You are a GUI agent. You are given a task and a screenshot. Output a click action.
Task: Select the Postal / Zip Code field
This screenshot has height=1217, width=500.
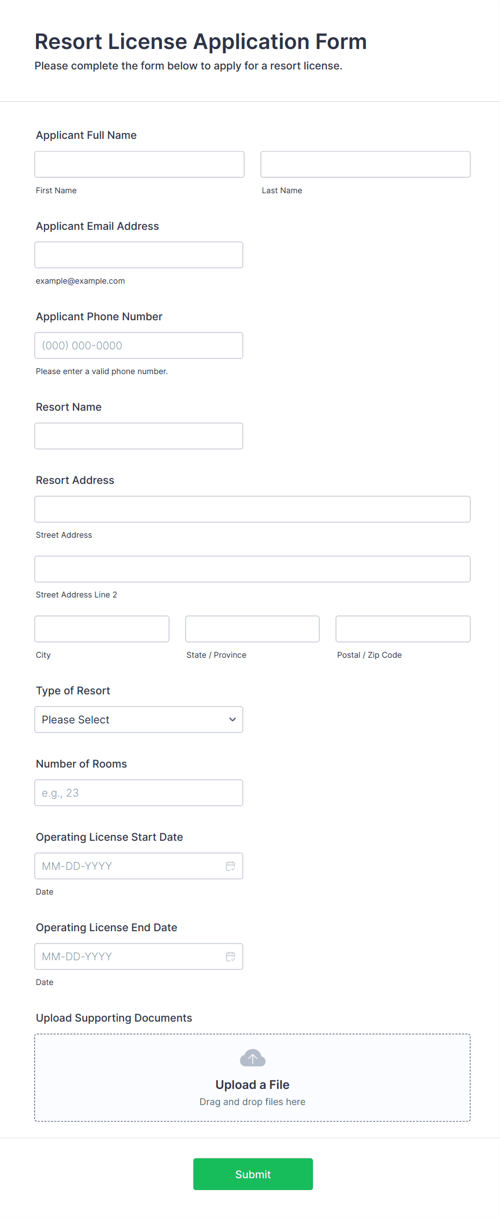(403, 629)
